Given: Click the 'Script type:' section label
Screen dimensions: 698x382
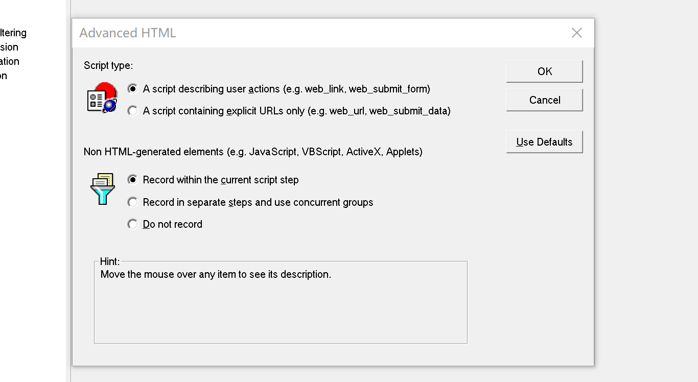Looking at the screenshot, I should click(x=108, y=65).
